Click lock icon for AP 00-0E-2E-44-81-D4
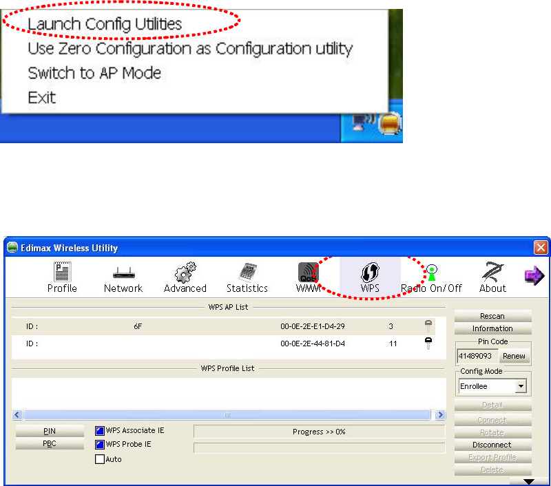551x486 pixels. pyautogui.click(x=428, y=343)
